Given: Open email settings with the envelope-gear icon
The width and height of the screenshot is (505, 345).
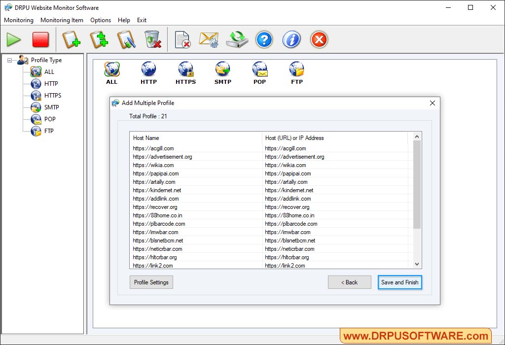Looking at the screenshot, I should (x=209, y=39).
